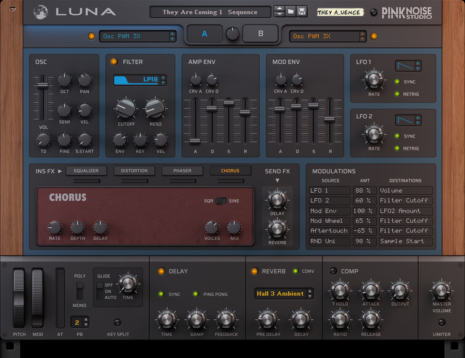The width and height of the screenshot is (465, 358).
Task: Click the chorus VOICES knob
Action: click(x=212, y=228)
